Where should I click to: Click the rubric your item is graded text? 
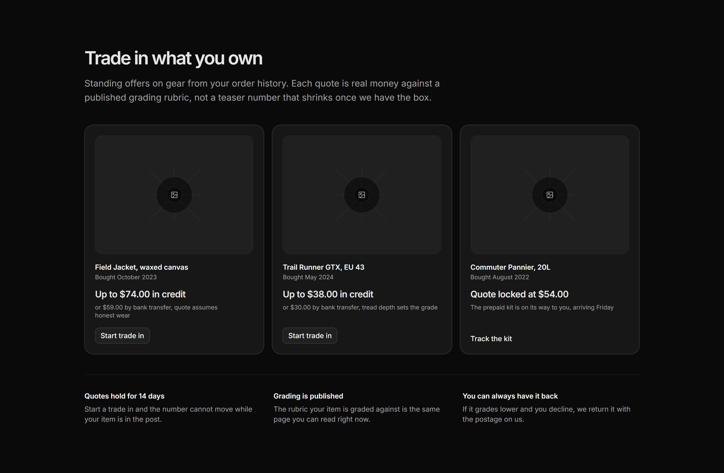[356, 414]
